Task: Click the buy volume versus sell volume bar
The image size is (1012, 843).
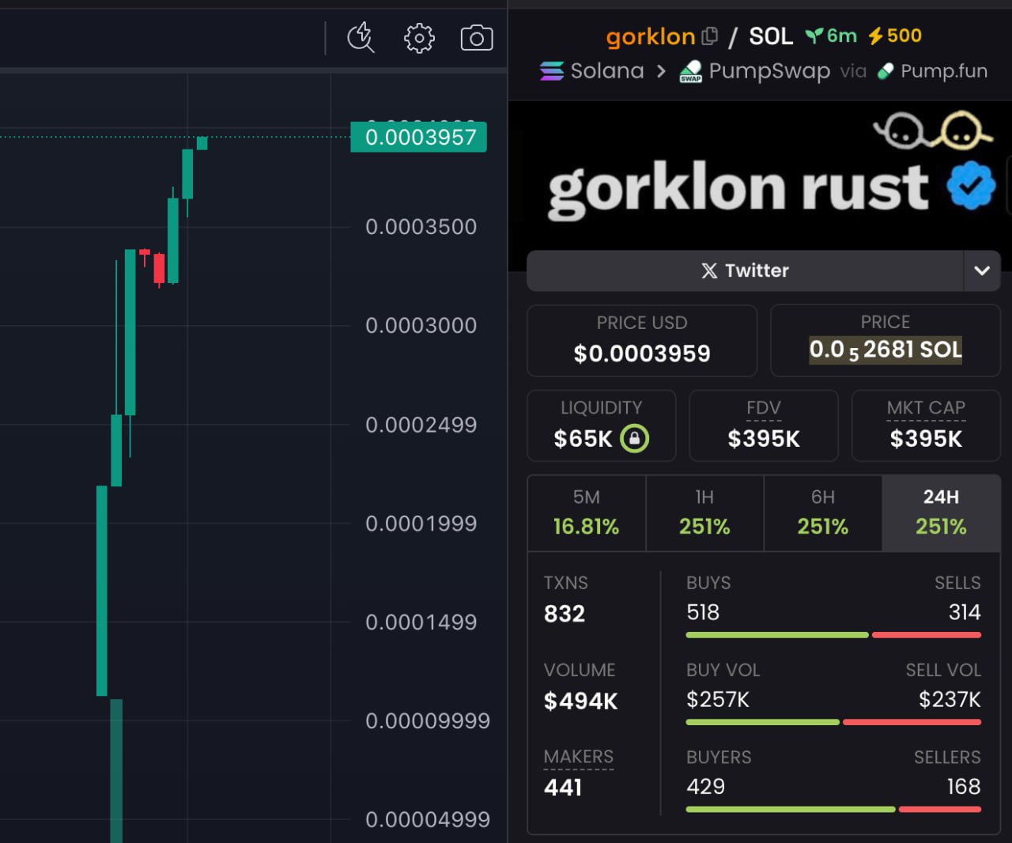Action: (833, 722)
